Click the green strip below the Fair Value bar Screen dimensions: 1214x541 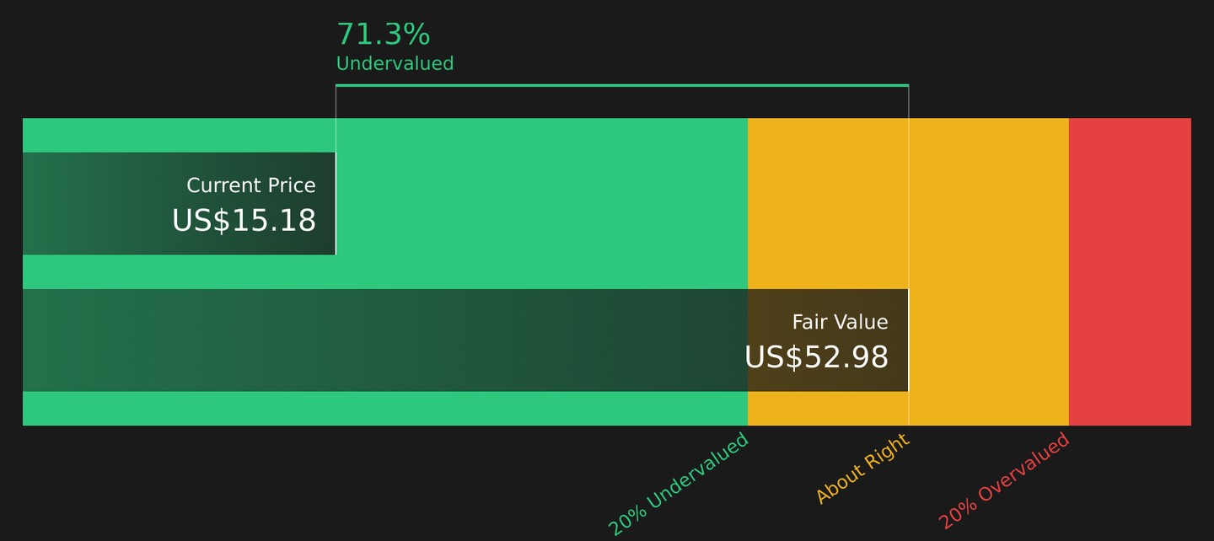point(385,408)
